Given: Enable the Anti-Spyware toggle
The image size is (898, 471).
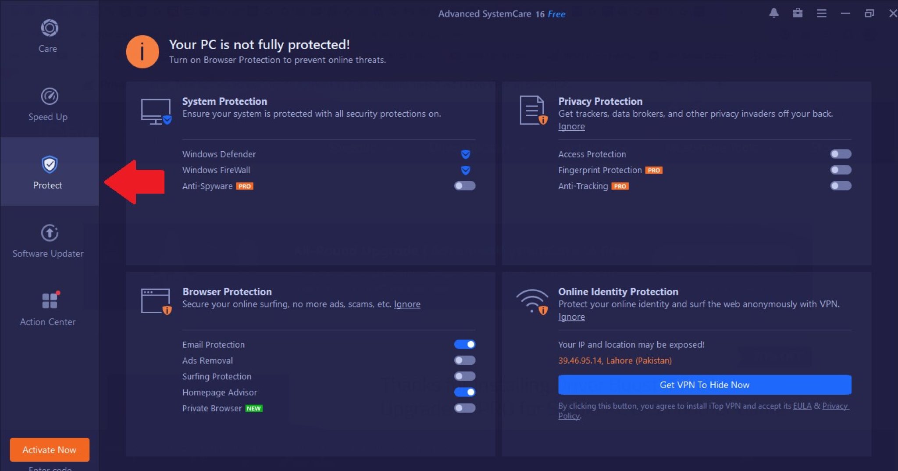Looking at the screenshot, I should click(464, 186).
